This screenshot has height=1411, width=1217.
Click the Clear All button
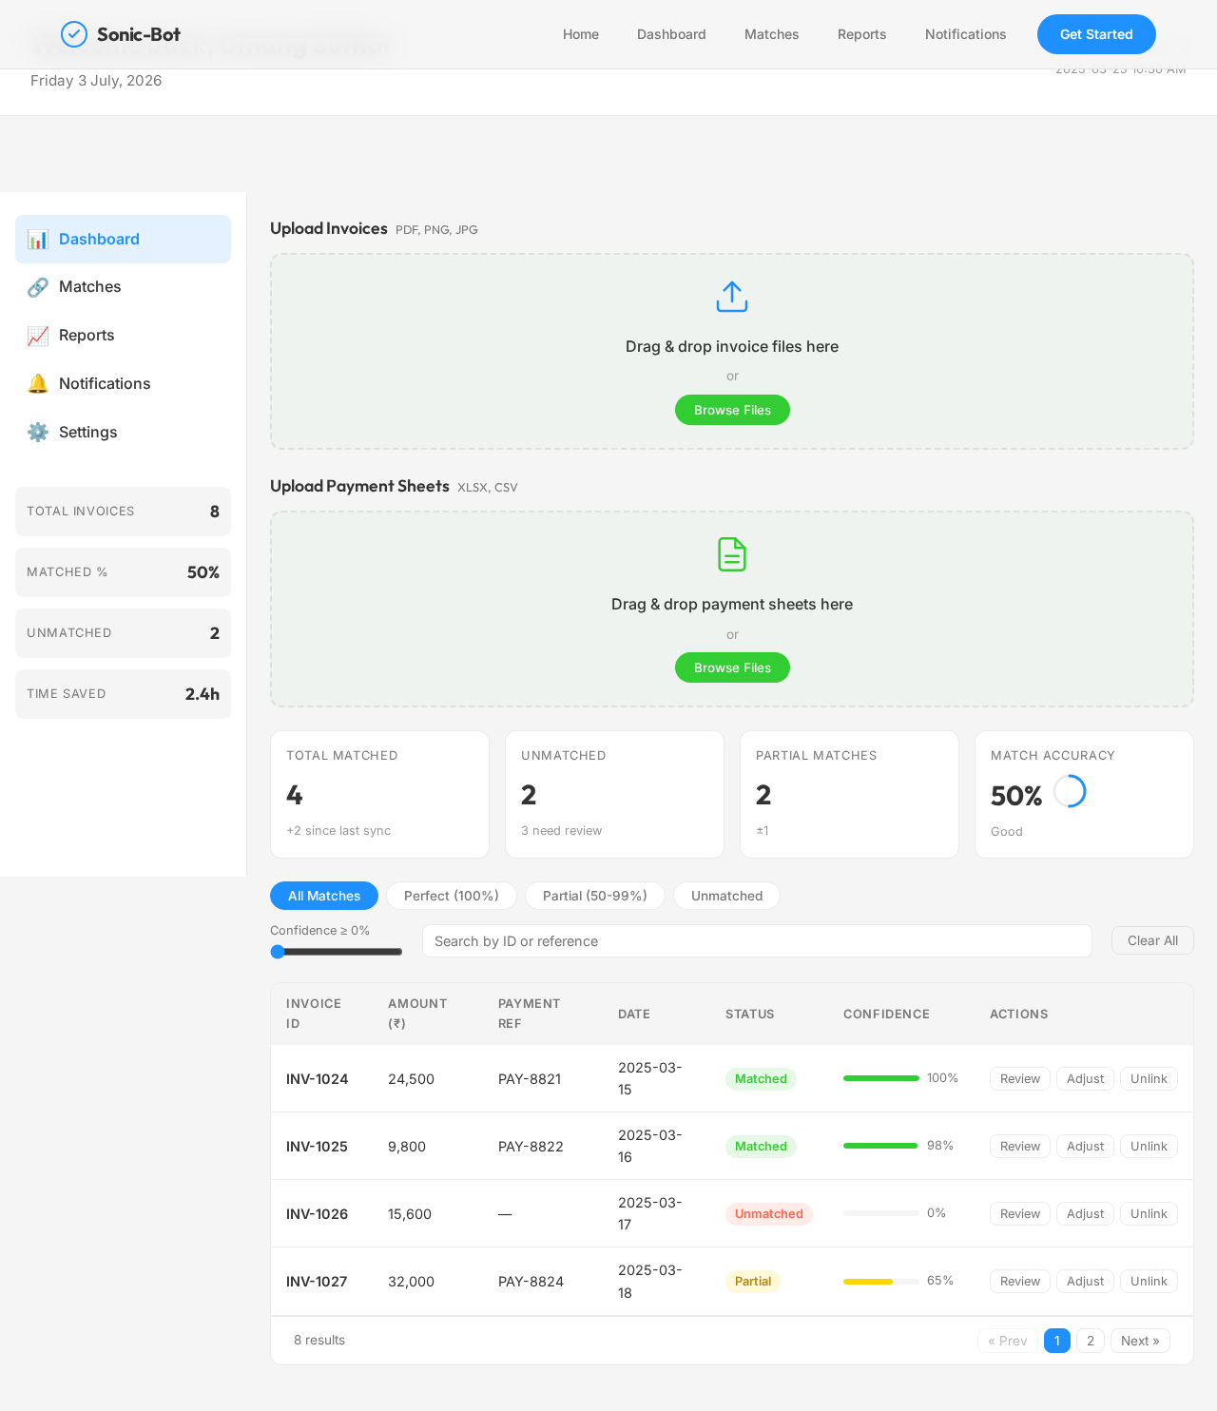1152,940
